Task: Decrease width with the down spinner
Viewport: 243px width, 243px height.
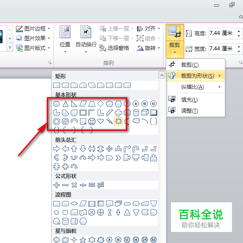Action: [x=239, y=51]
